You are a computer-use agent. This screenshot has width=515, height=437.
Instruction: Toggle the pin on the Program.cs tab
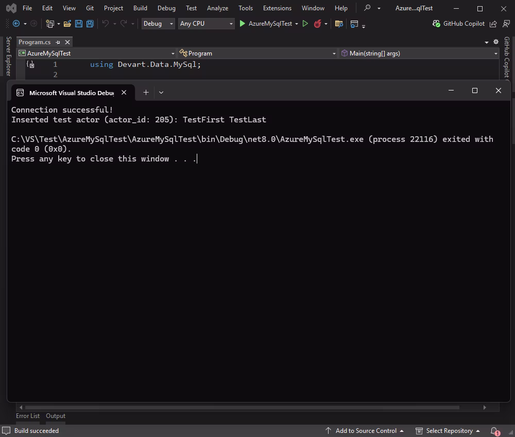(58, 42)
